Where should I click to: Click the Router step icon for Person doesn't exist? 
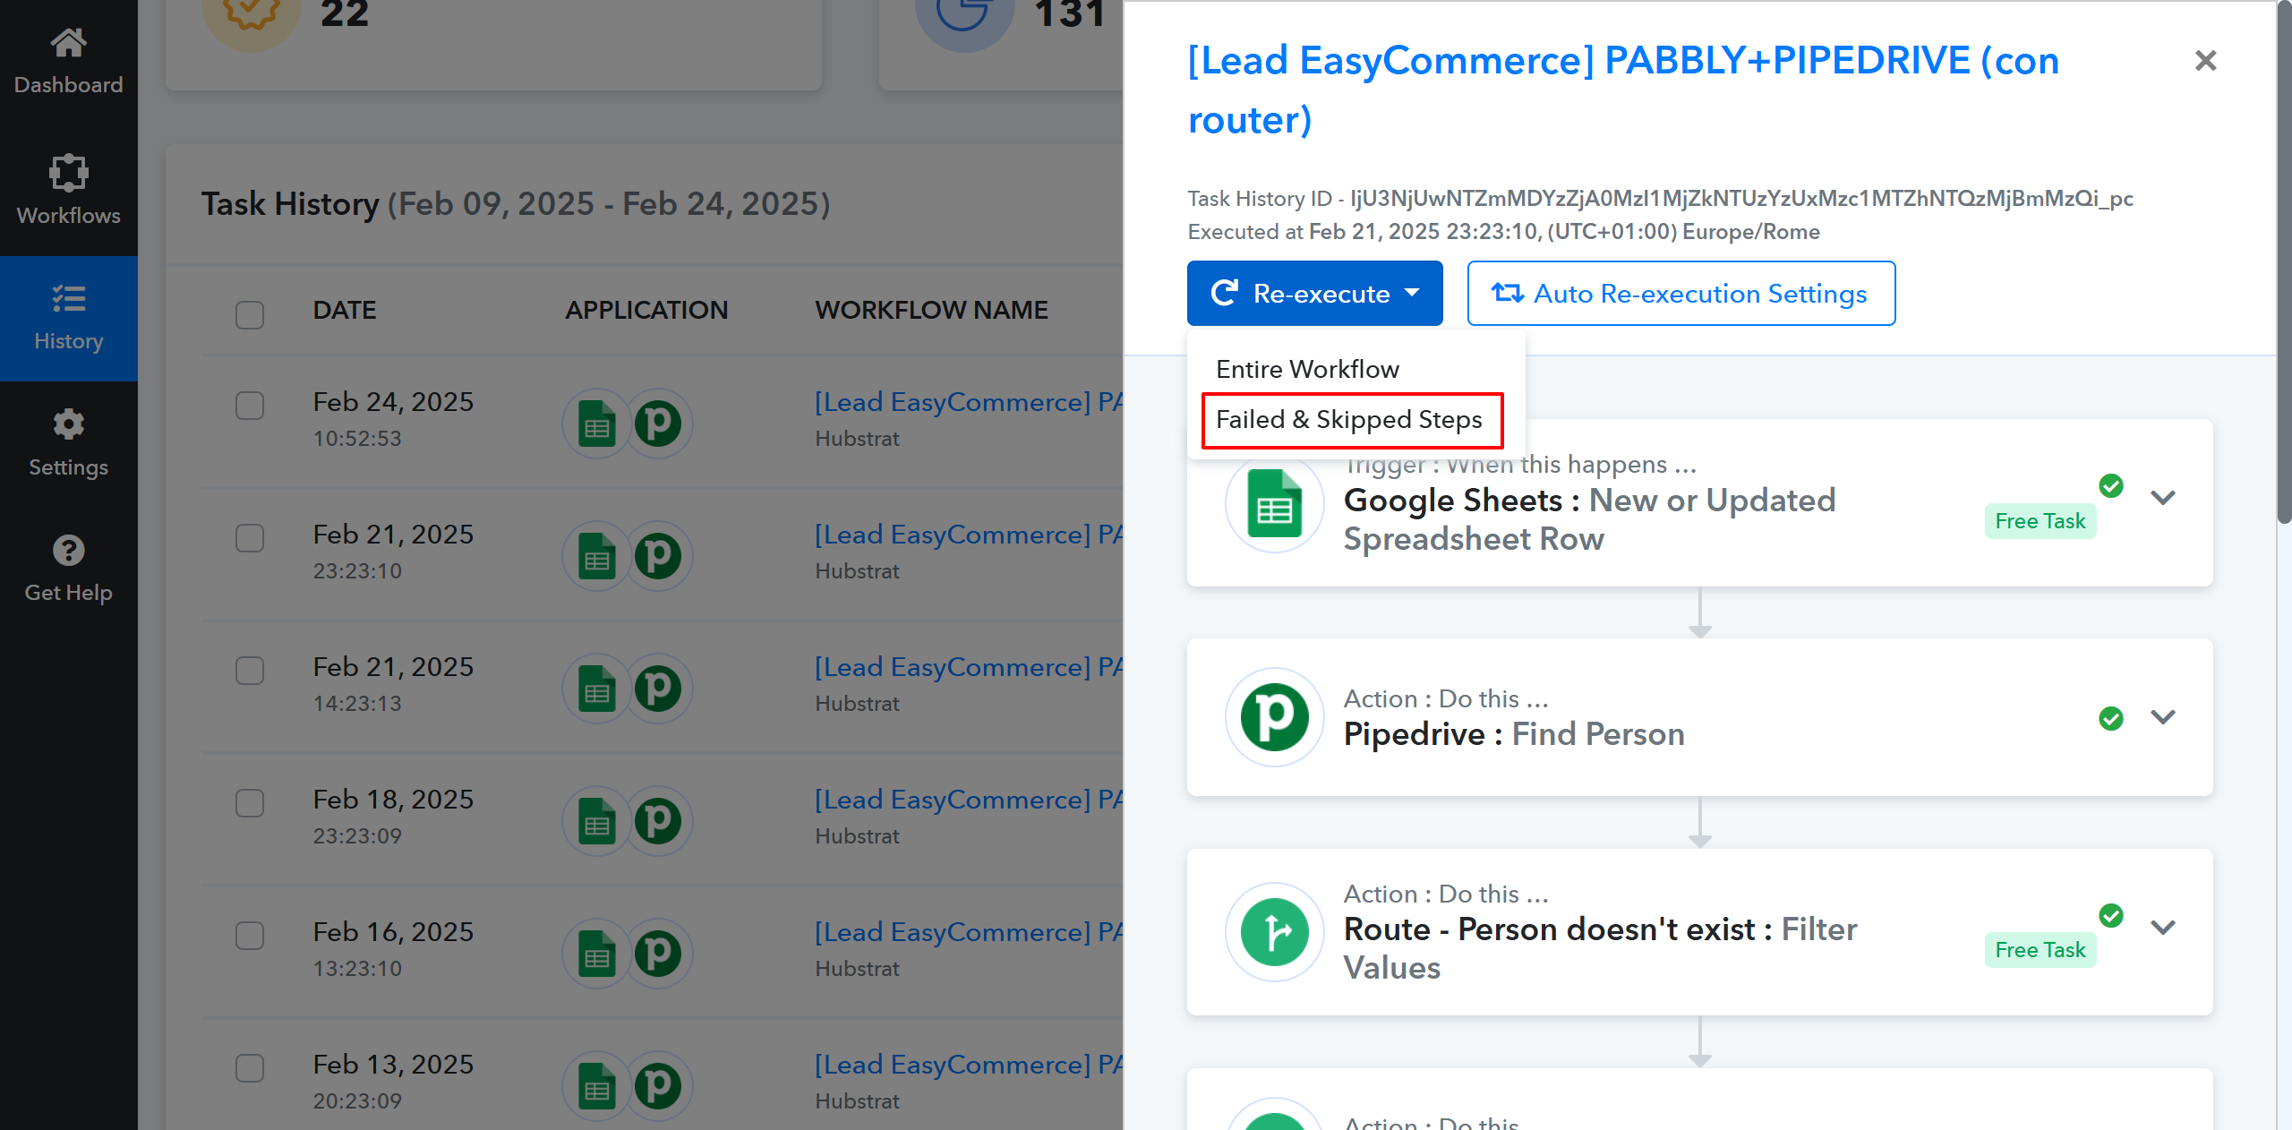(1274, 931)
